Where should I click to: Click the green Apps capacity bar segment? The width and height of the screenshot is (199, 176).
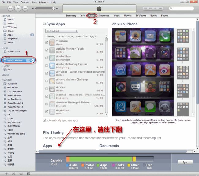(x=101, y=159)
